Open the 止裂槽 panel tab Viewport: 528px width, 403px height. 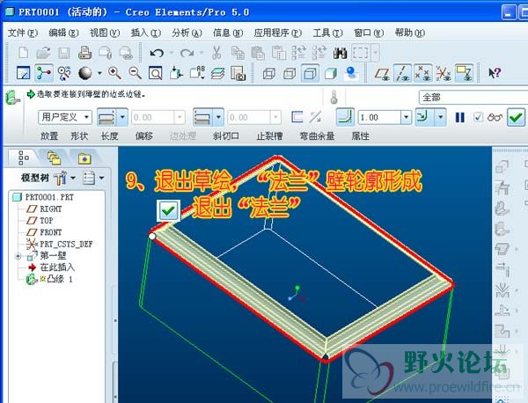pyautogui.click(x=269, y=136)
